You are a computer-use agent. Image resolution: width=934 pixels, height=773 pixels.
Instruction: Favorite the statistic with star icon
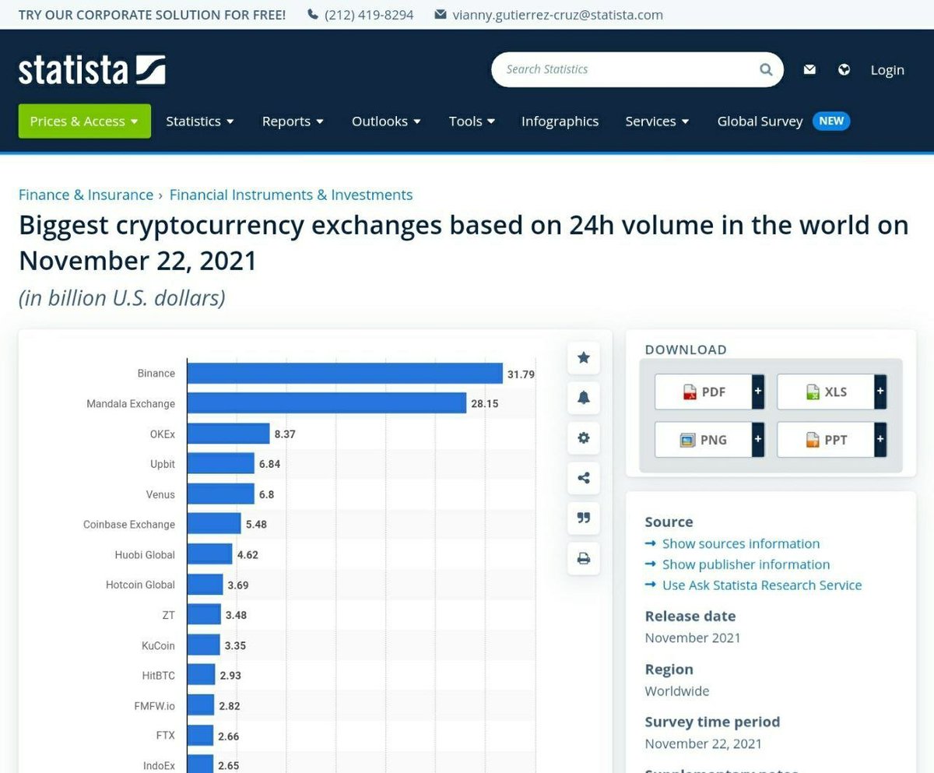click(x=584, y=357)
